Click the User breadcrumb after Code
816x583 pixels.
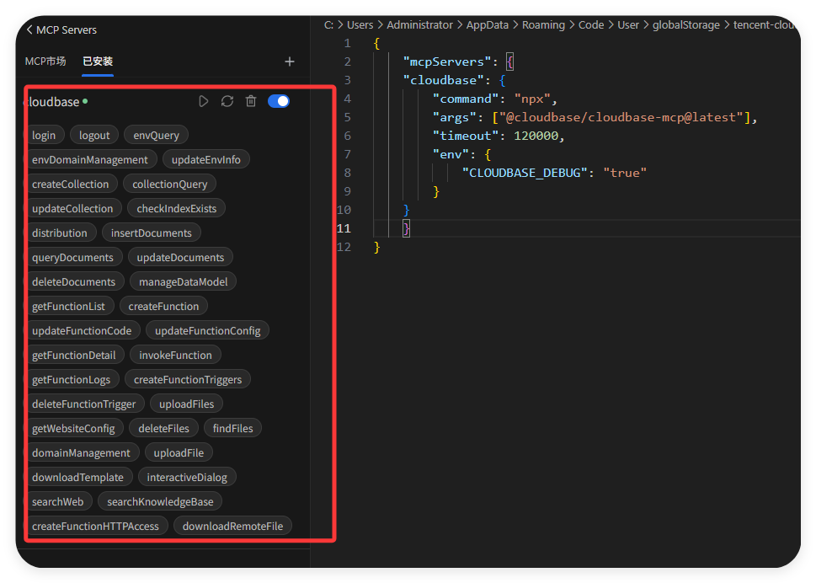click(x=628, y=25)
